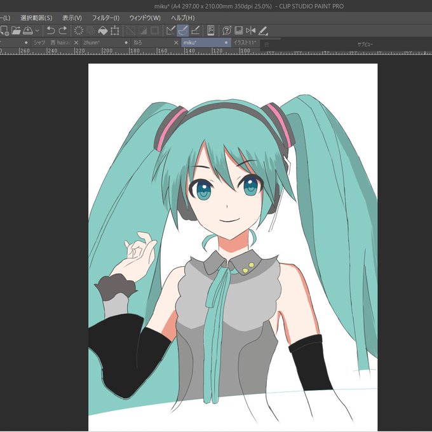
Task: Click the Fill bucket icon
Action: (103, 30)
